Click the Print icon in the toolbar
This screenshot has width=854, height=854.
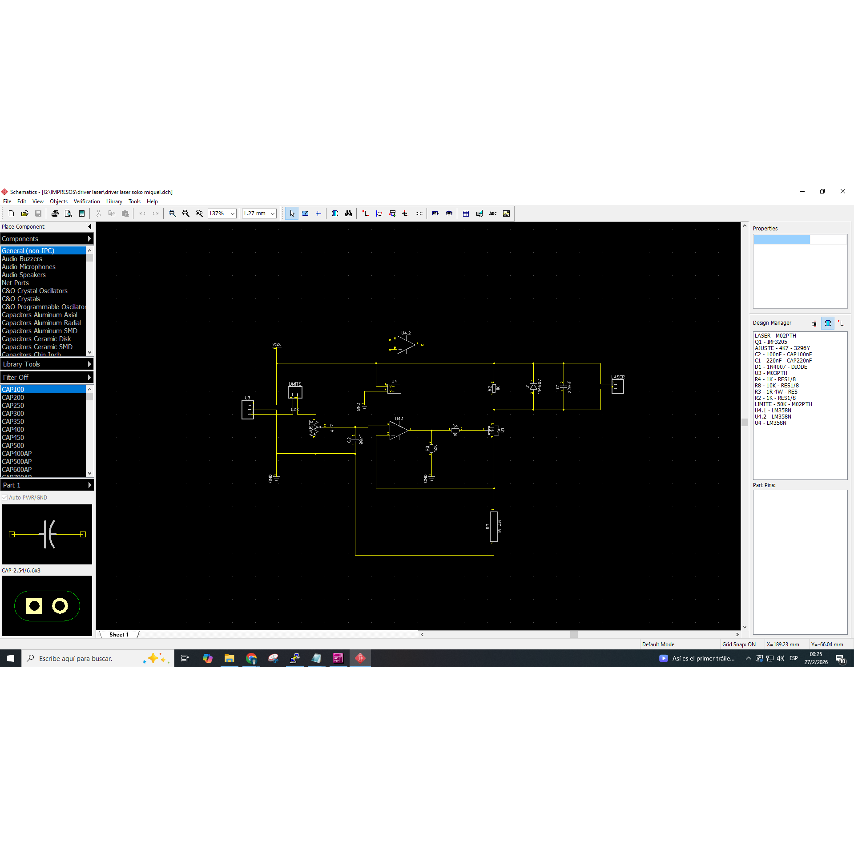point(55,213)
